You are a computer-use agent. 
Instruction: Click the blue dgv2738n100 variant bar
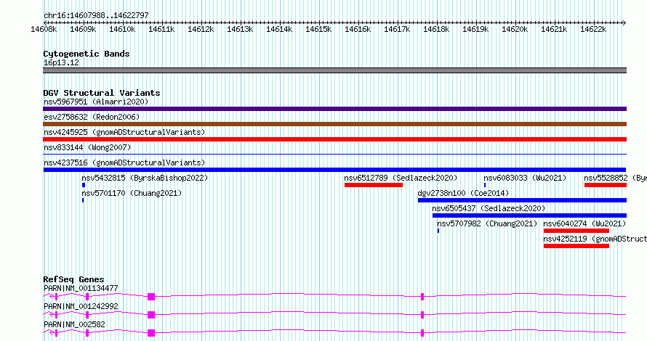pos(523,200)
